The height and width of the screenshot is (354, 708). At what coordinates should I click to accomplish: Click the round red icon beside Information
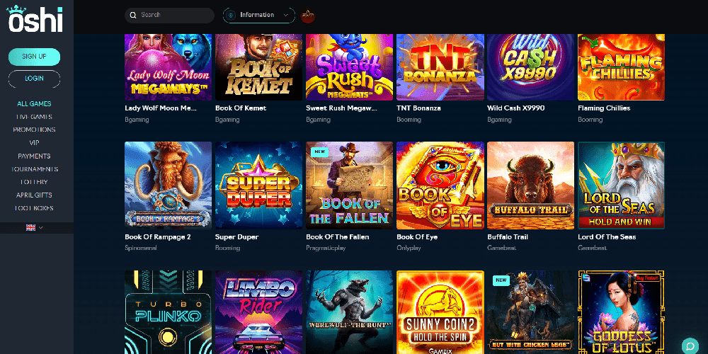(x=308, y=16)
